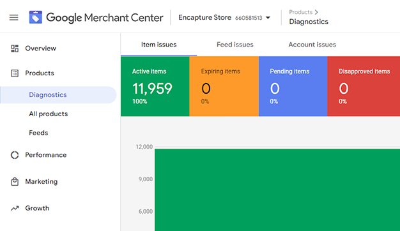Switch to the Feed issues tab

pyautogui.click(x=235, y=45)
